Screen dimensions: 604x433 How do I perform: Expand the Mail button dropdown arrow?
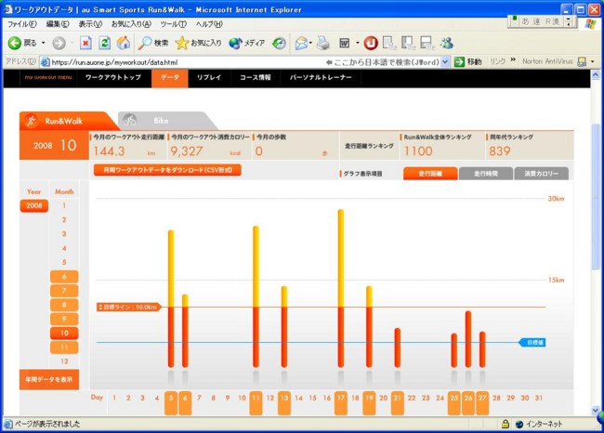coord(310,43)
